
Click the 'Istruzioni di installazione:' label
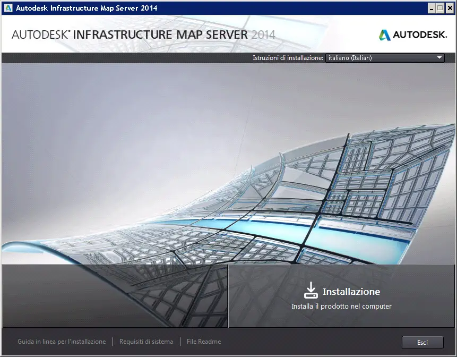pyautogui.click(x=288, y=58)
